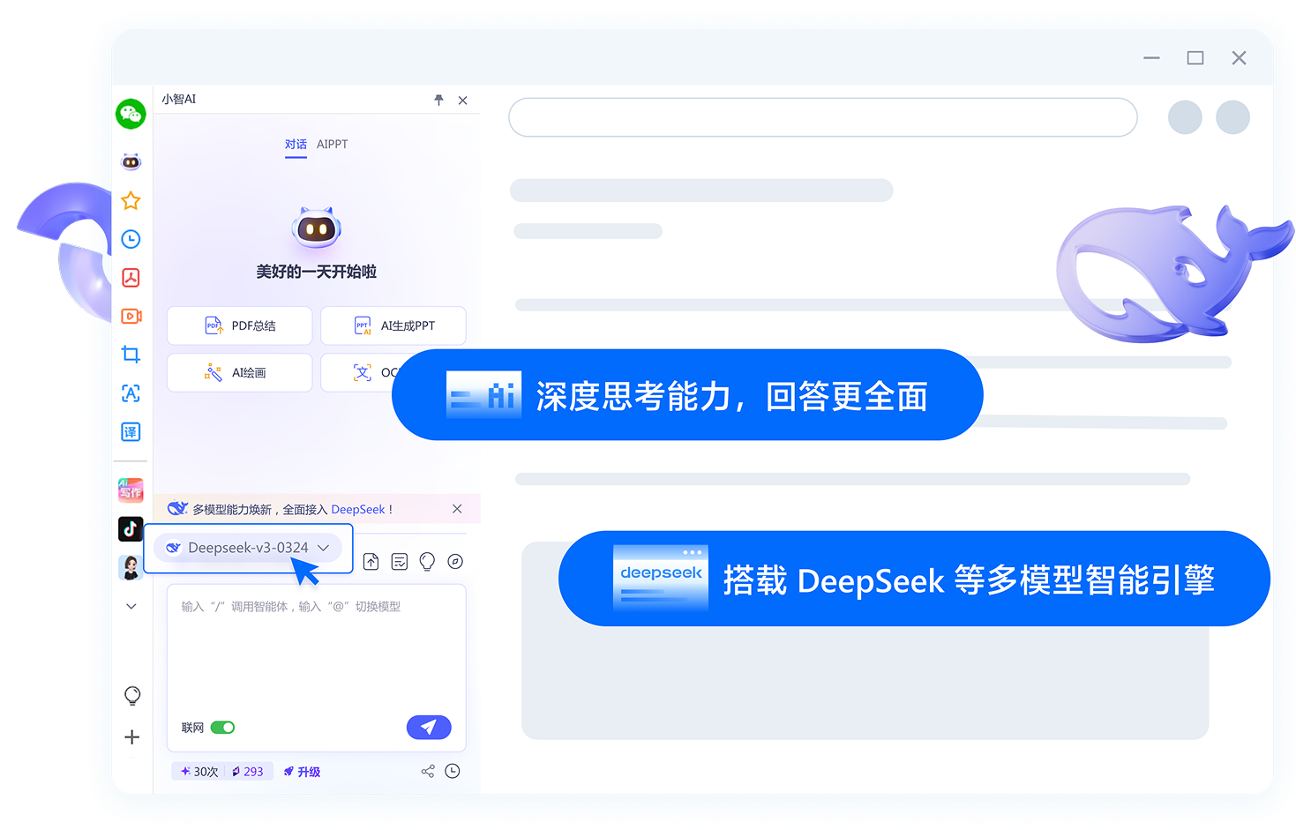Switch to the 对话 tab
Screen dimensions: 1296x830
click(x=296, y=145)
